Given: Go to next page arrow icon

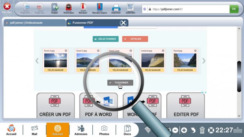Looking at the screenshot, I should coord(40,7).
